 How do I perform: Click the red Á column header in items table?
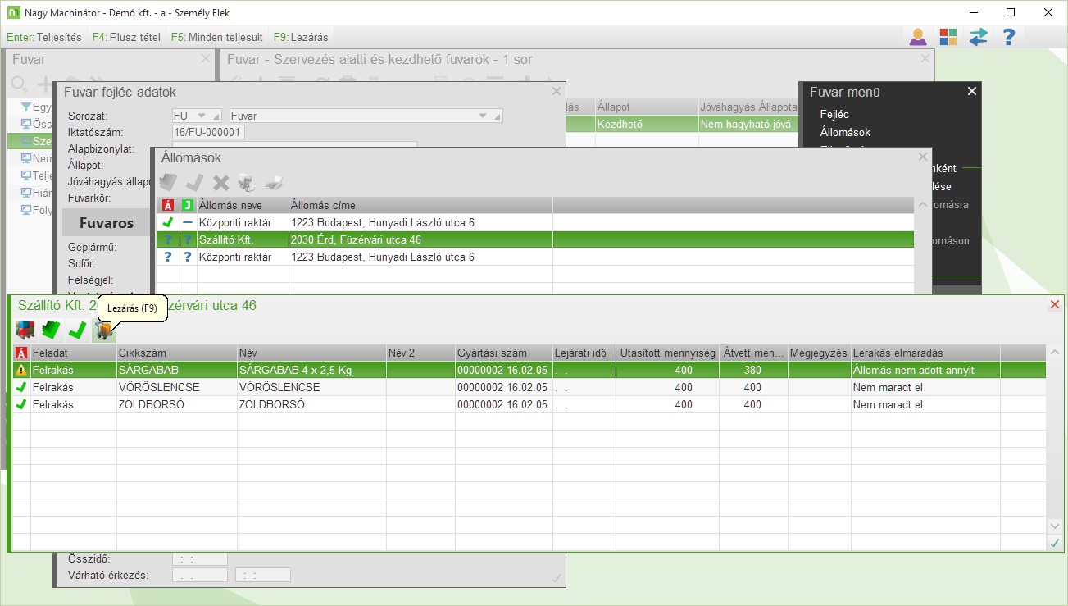[x=21, y=353]
